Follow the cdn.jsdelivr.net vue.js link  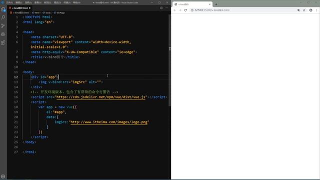coord(101,97)
